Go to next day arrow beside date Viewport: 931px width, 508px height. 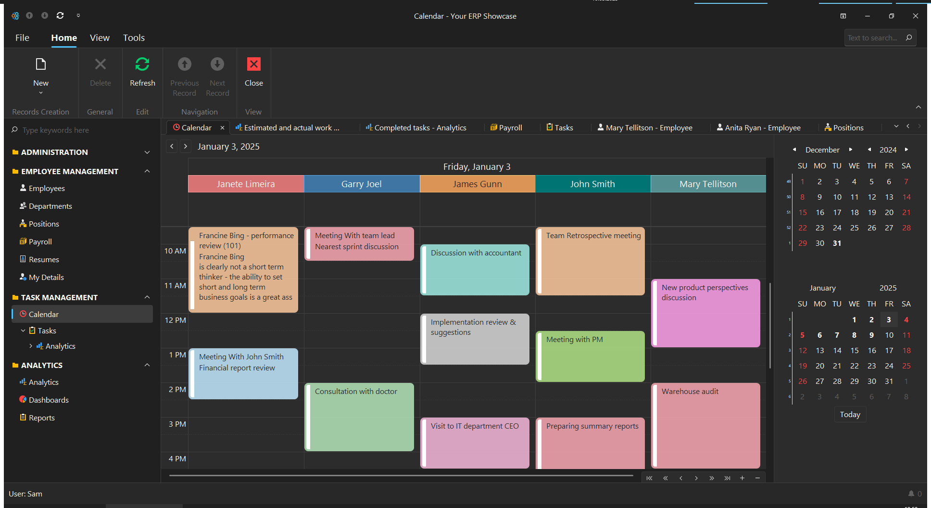point(186,146)
